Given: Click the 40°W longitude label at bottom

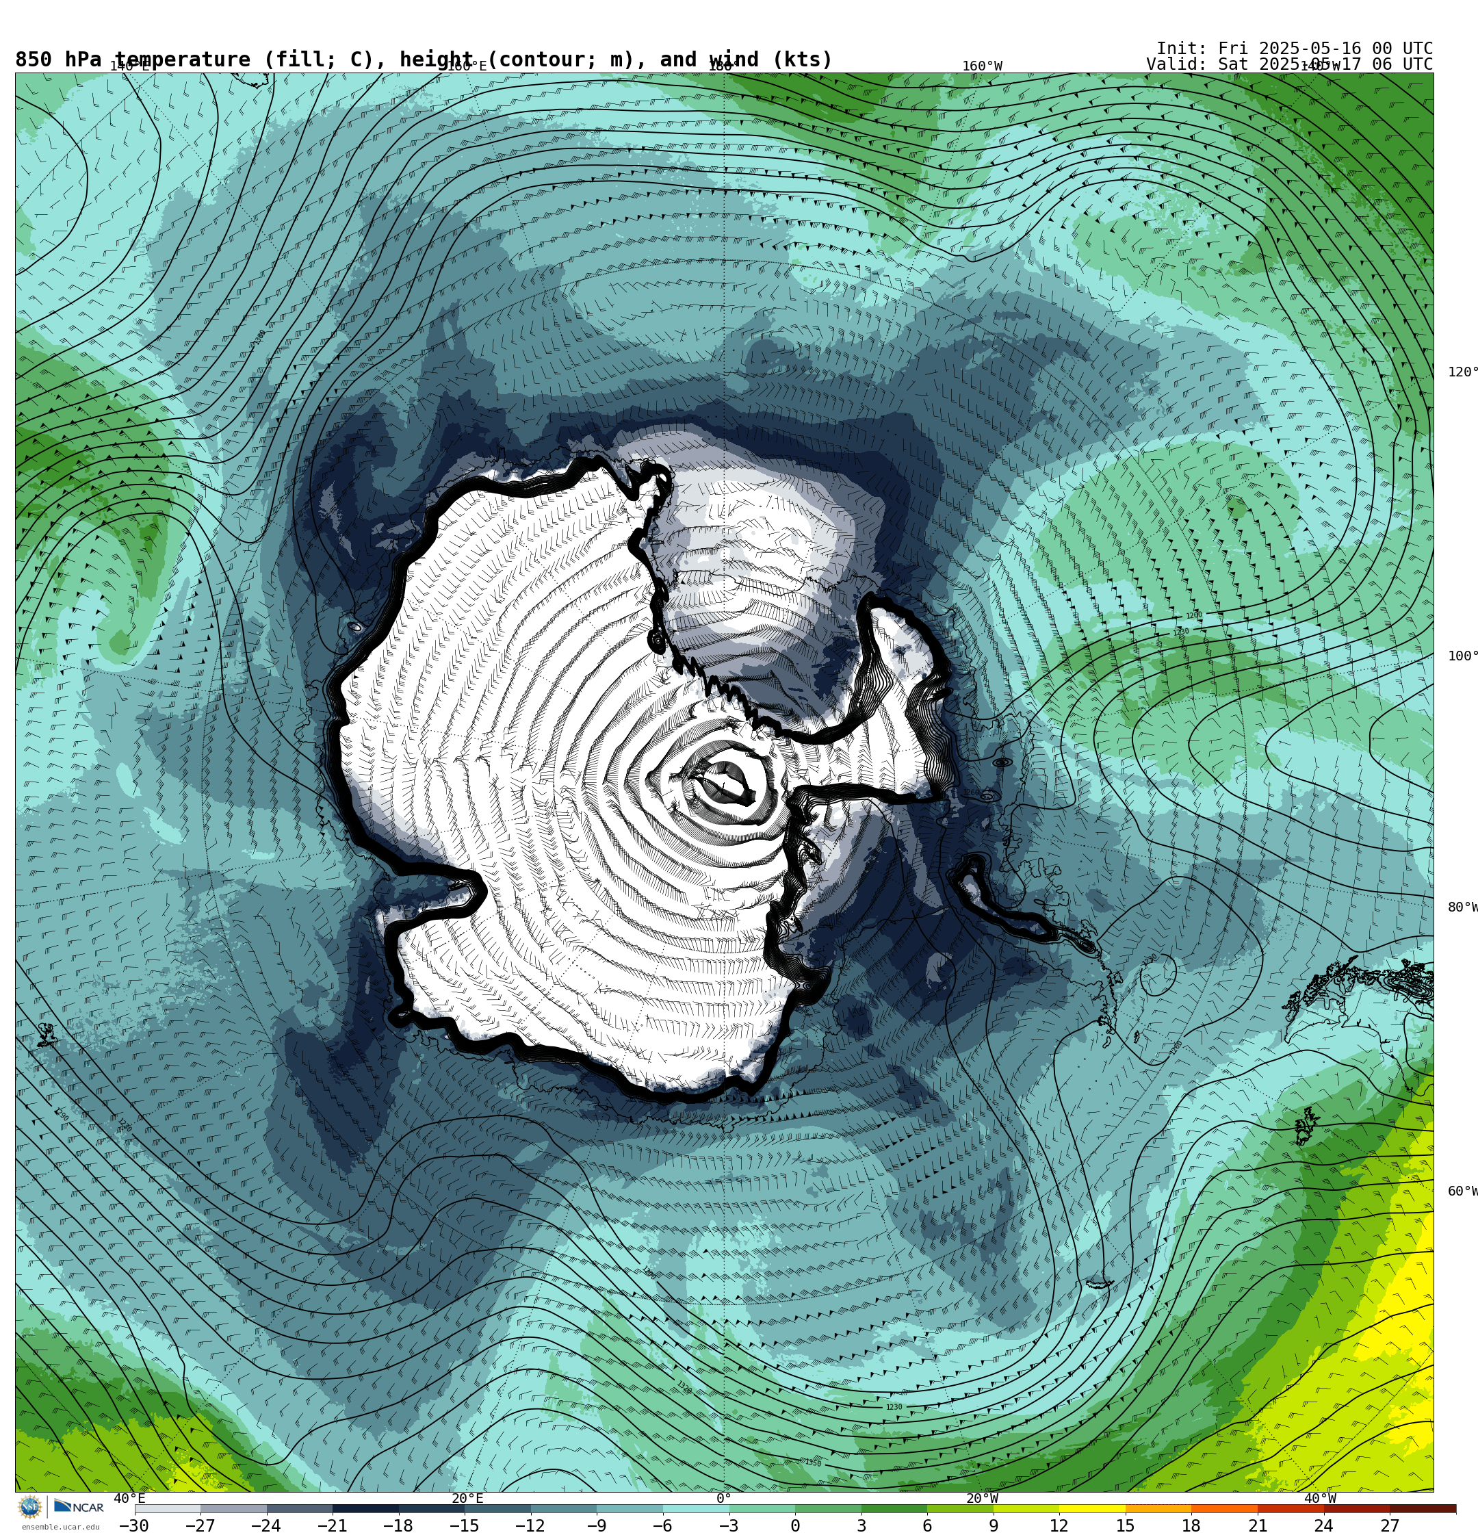Looking at the screenshot, I should click(1319, 1498).
